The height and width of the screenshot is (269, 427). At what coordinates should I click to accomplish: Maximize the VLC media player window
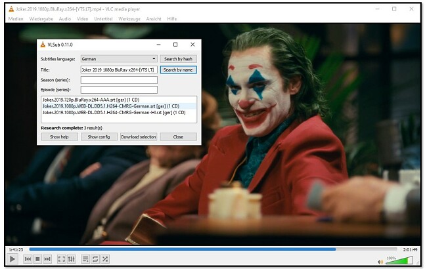tap(394, 9)
